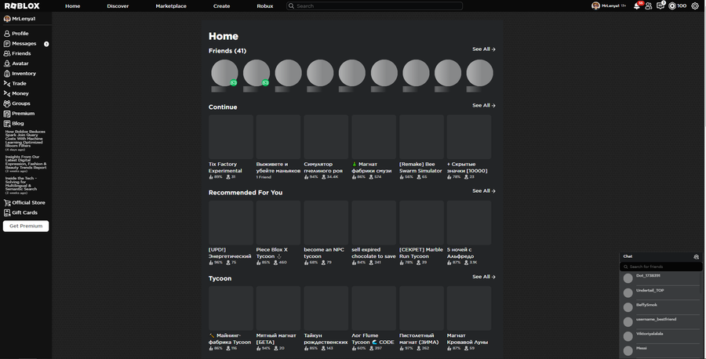The height and width of the screenshot is (359, 706).
Task: Open the Симулятор пчелиного роя game tile
Action: [x=326, y=147]
